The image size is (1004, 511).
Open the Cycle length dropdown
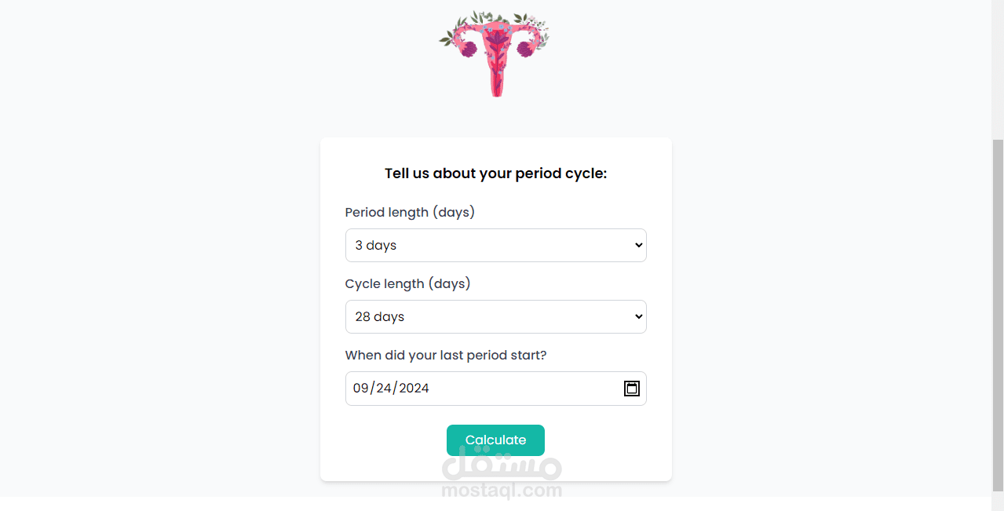495,317
